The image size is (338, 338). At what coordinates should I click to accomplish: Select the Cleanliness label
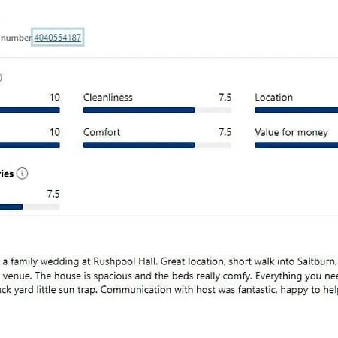click(x=108, y=98)
